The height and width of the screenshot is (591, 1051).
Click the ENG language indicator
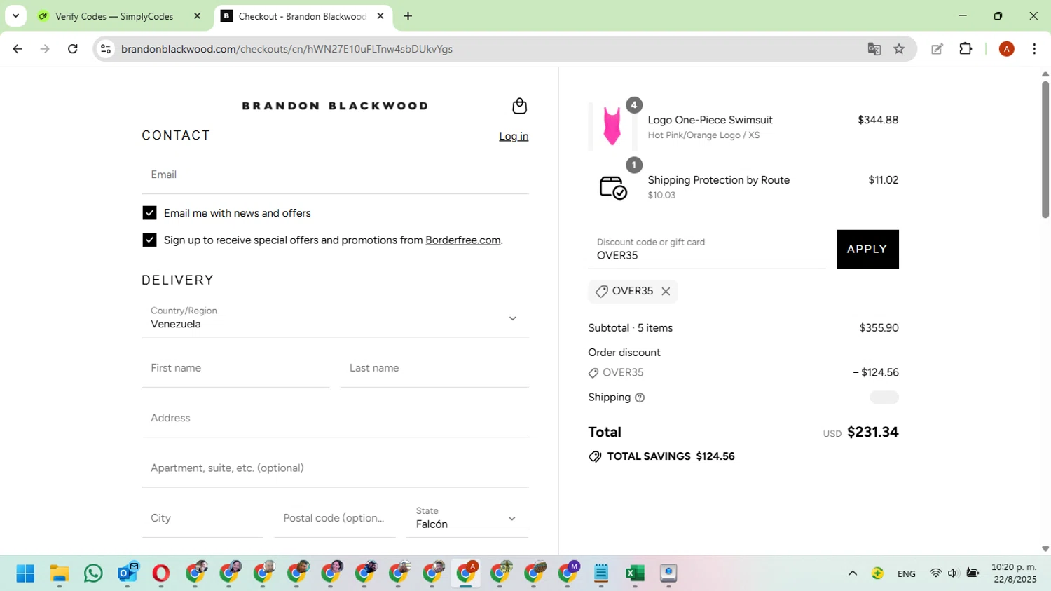click(x=907, y=573)
